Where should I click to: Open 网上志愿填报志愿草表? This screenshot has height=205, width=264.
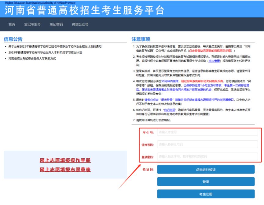click(x=65, y=170)
